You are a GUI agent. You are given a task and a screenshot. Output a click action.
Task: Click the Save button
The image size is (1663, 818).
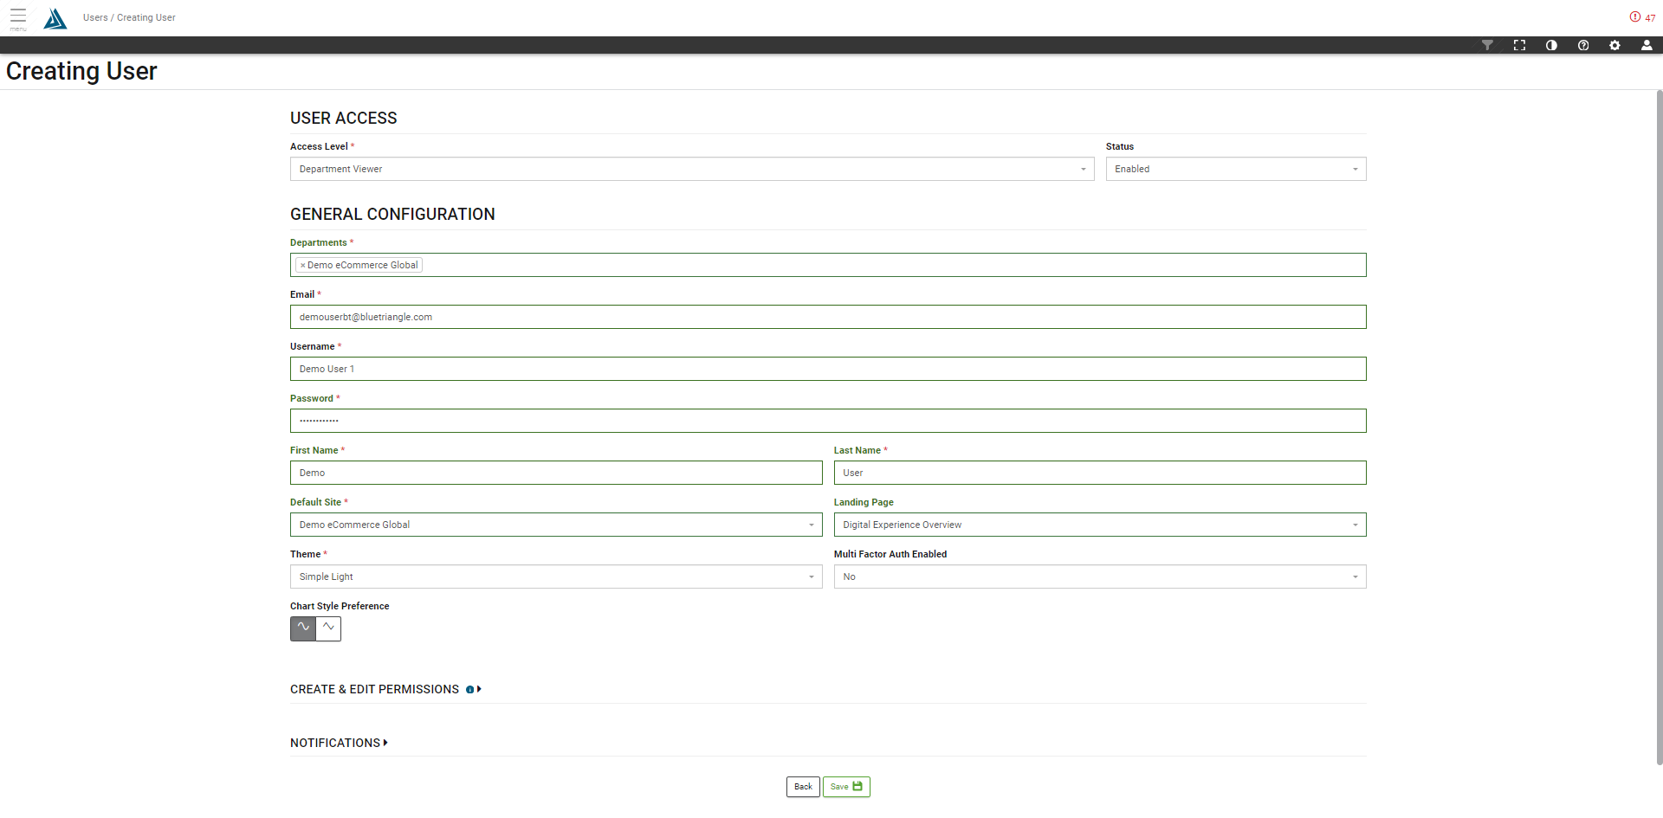[x=846, y=787]
